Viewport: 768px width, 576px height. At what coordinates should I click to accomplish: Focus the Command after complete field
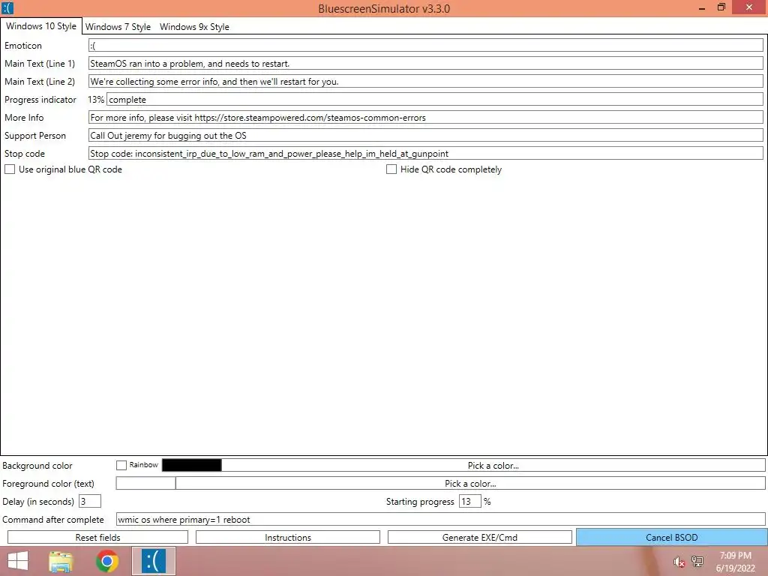pos(441,519)
